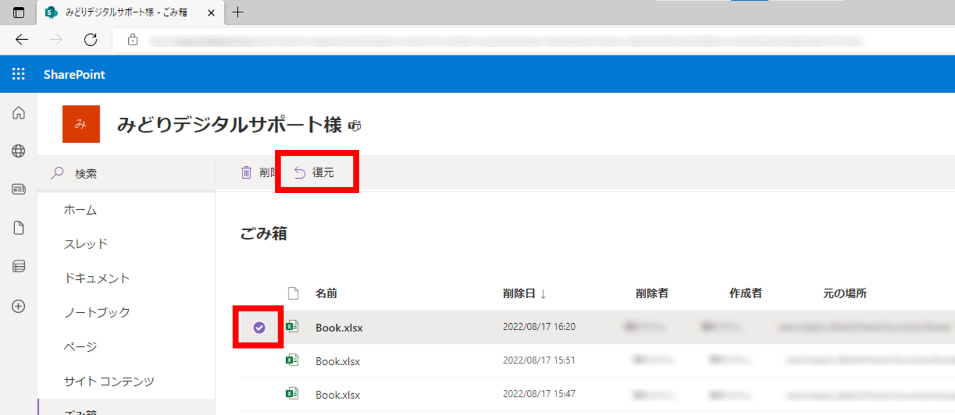Click the trash icon on the 削除 command

coord(246,172)
